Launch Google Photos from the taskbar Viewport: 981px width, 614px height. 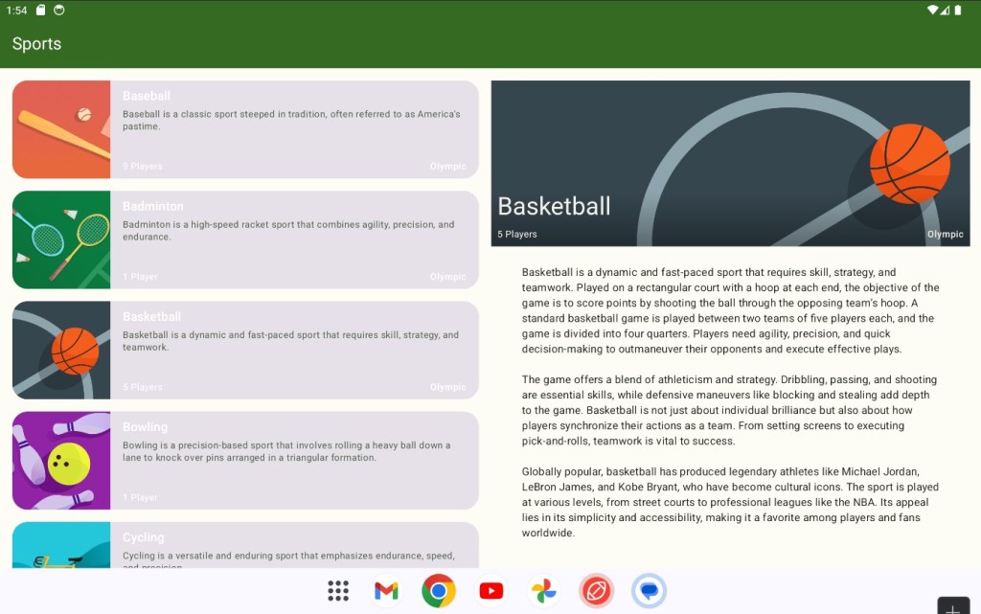point(544,591)
